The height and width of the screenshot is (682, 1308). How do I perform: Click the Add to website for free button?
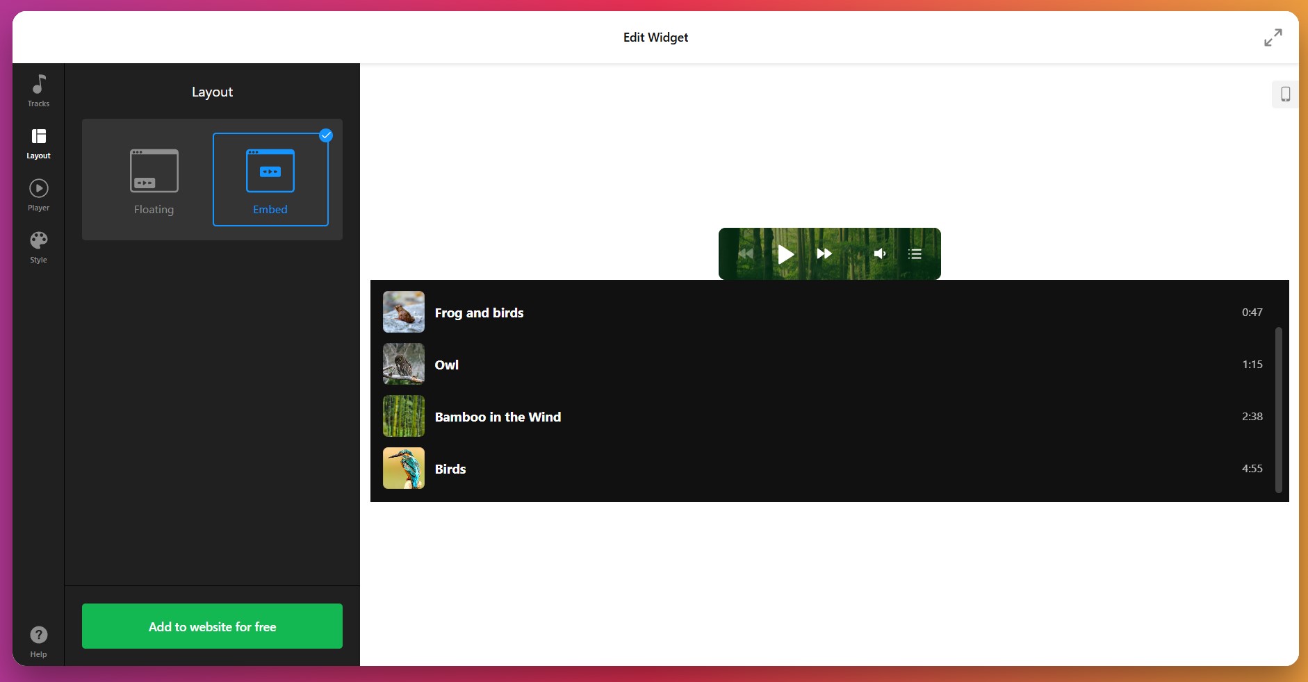tap(211, 626)
